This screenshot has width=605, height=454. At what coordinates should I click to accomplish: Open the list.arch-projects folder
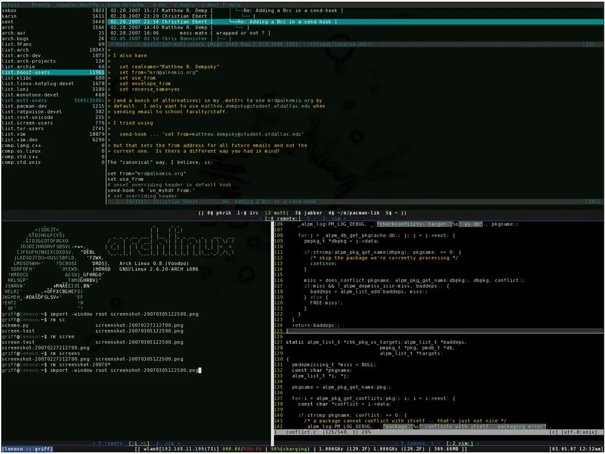click(x=54, y=61)
